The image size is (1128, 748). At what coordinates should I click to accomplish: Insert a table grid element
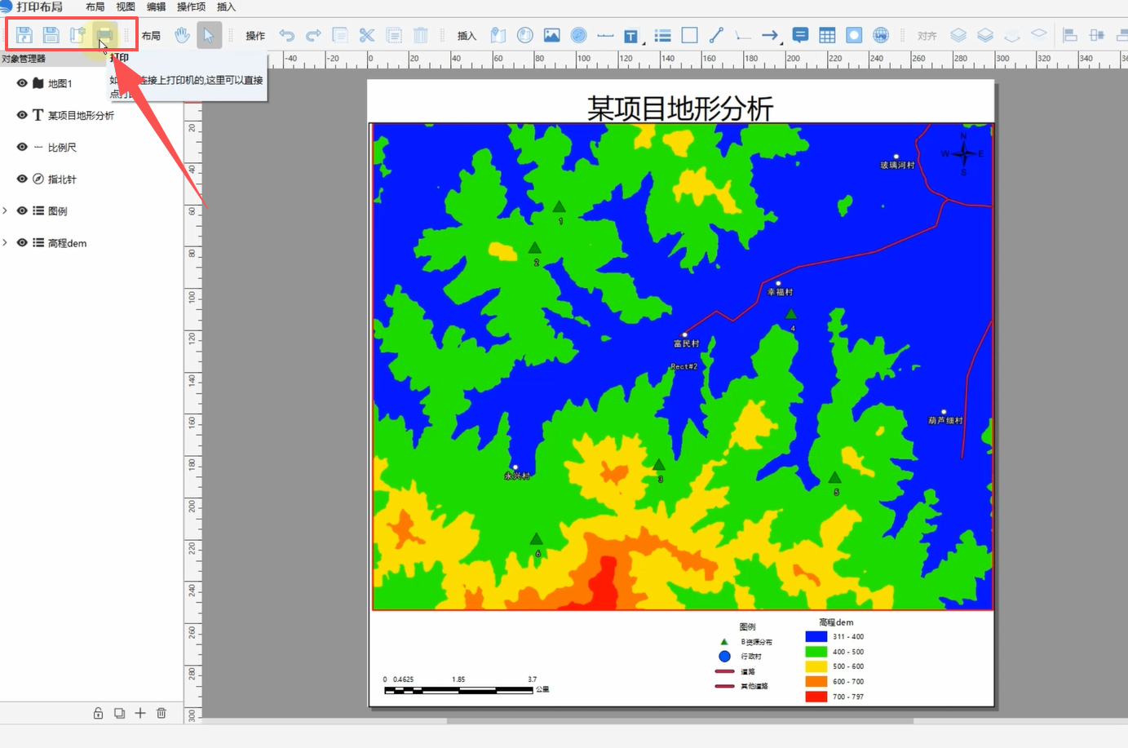click(827, 35)
